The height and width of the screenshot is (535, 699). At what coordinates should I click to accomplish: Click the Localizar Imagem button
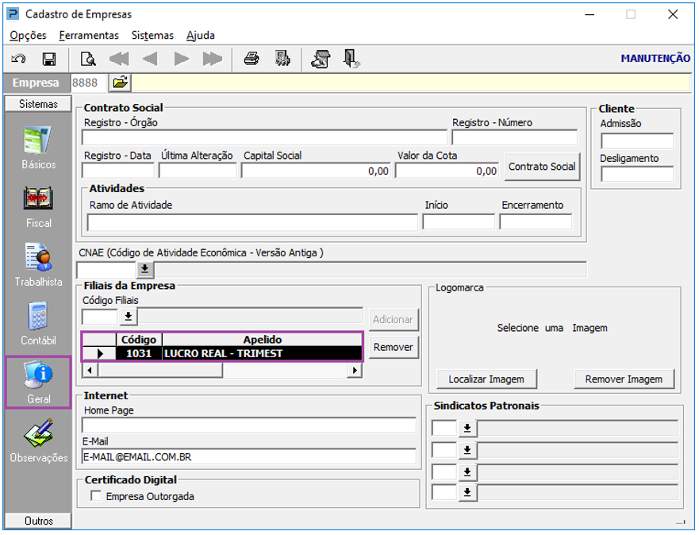tap(486, 379)
